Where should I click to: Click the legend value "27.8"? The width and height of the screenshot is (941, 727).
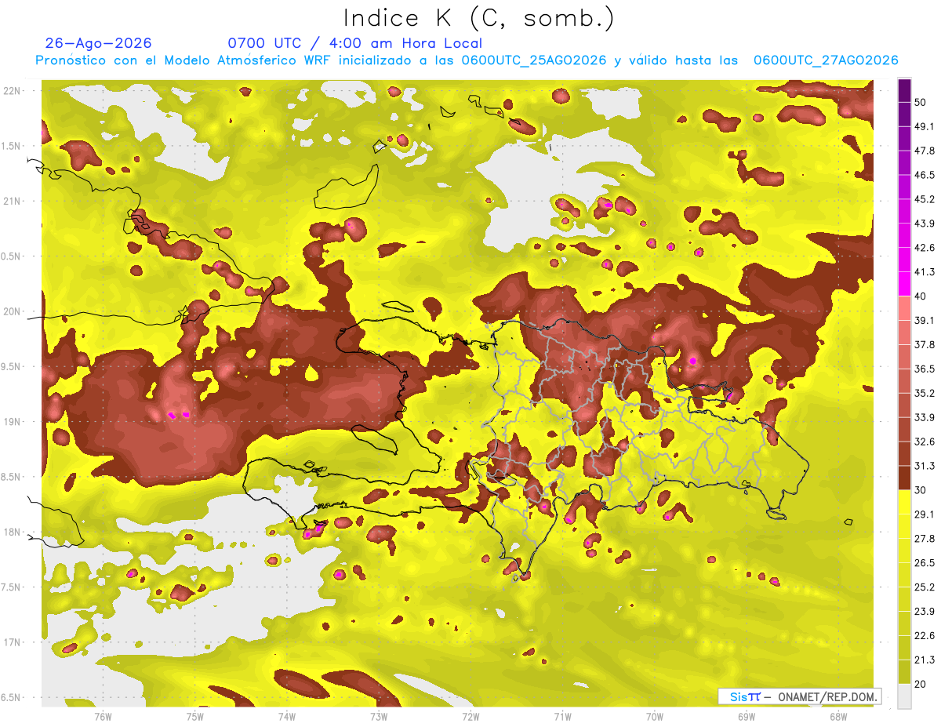(x=925, y=539)
